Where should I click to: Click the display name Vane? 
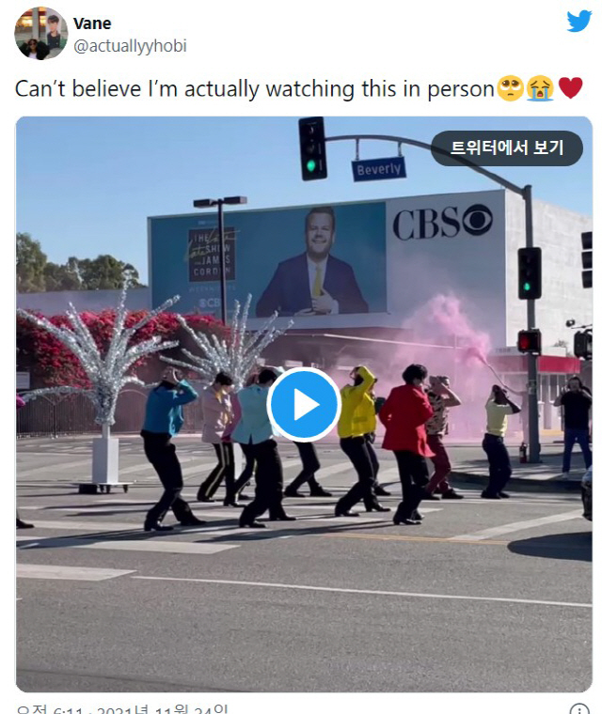click(92, 23)
